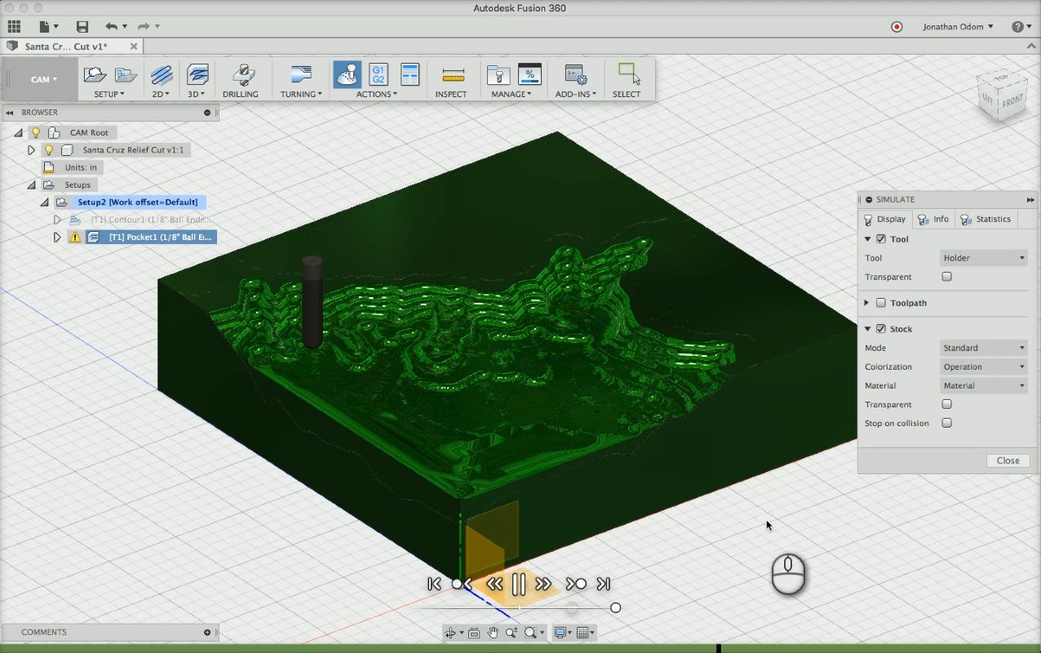Open the CAM workspace dropdown
Viewport: 1041px width, 653px height.
44,79
